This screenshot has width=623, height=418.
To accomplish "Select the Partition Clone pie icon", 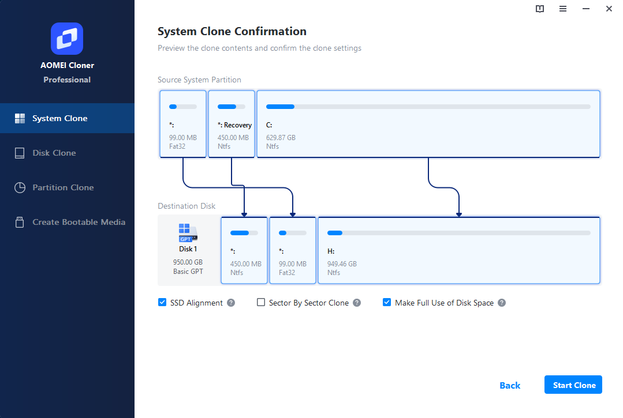I will pos(20,187).
